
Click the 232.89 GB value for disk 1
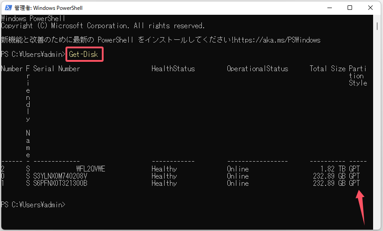[x=329, y=183]
